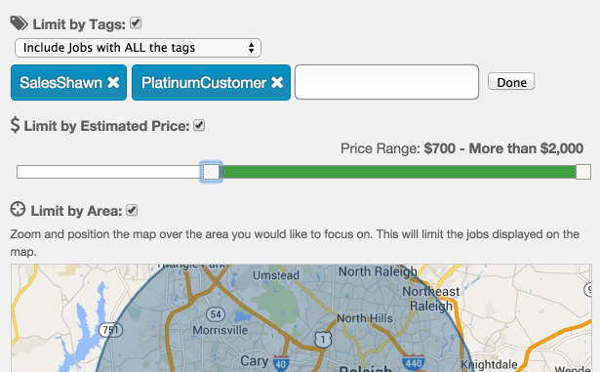Click Northeast Raleigh label on the map
The height and width of the screenshot is (372, 600).
click(431, 299)
